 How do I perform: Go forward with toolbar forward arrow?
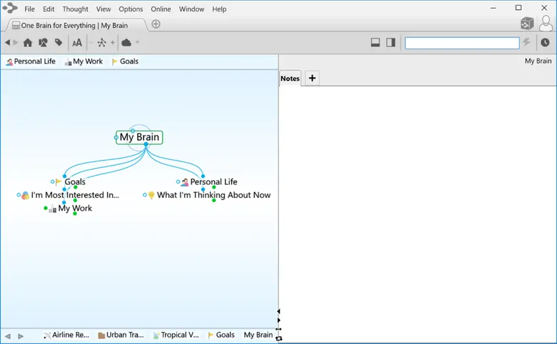pos(16,43)
